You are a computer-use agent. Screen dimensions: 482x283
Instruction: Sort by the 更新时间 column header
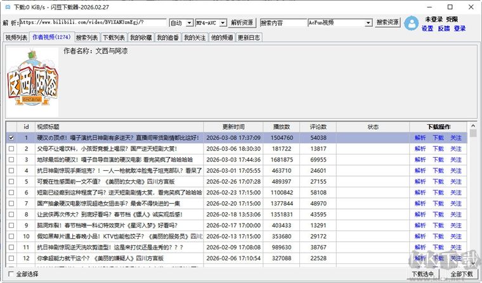point(233,127)
